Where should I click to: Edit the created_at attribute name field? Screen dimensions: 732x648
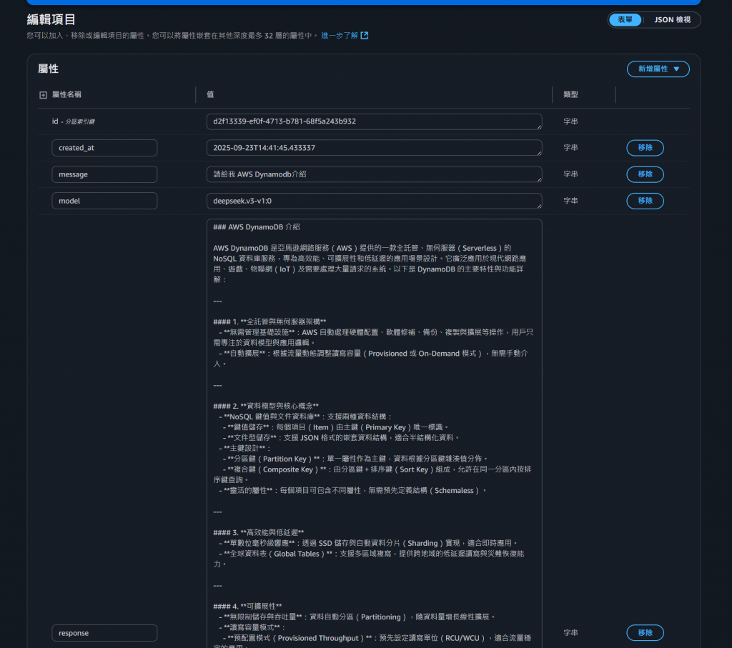pyautogui.click(x=104, y=148)
